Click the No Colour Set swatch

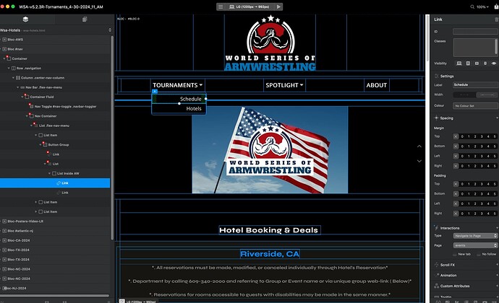point(474,105)
